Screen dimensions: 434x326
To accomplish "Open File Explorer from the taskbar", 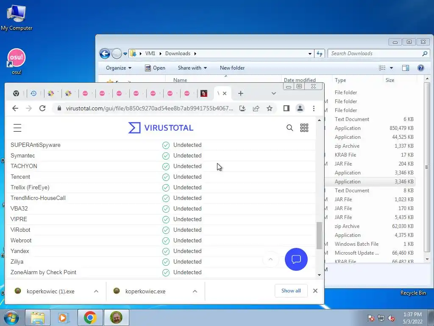I will click(38, 318).
